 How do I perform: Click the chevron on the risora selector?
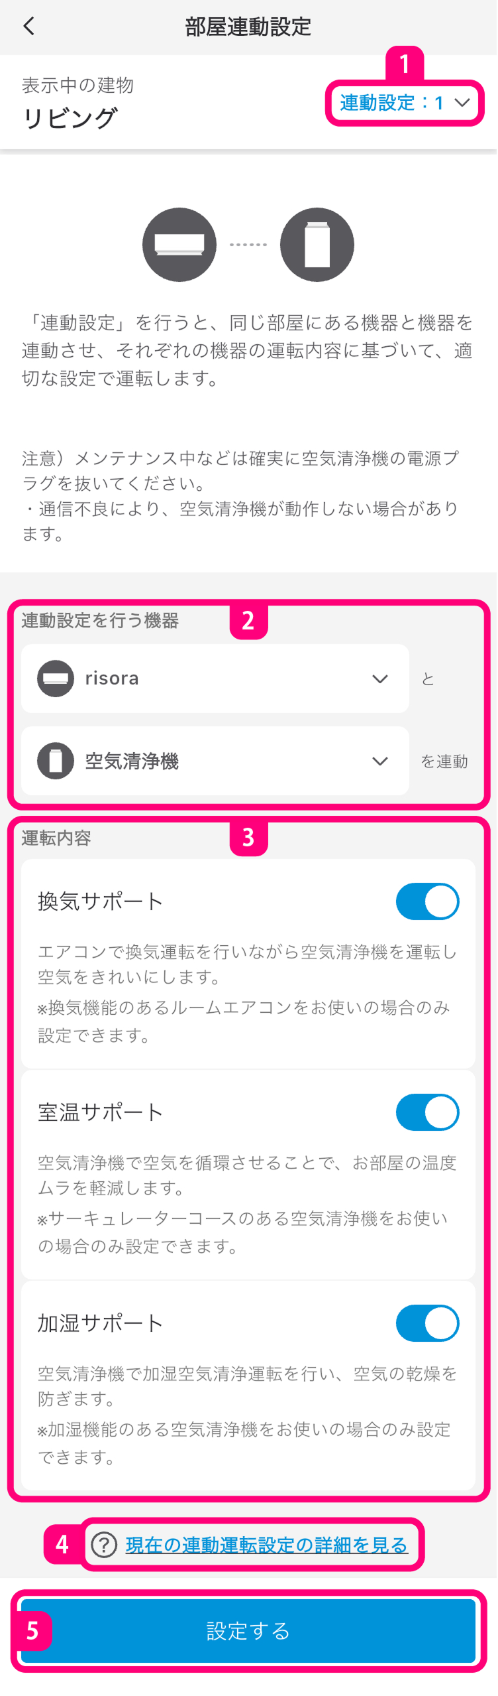380,679
